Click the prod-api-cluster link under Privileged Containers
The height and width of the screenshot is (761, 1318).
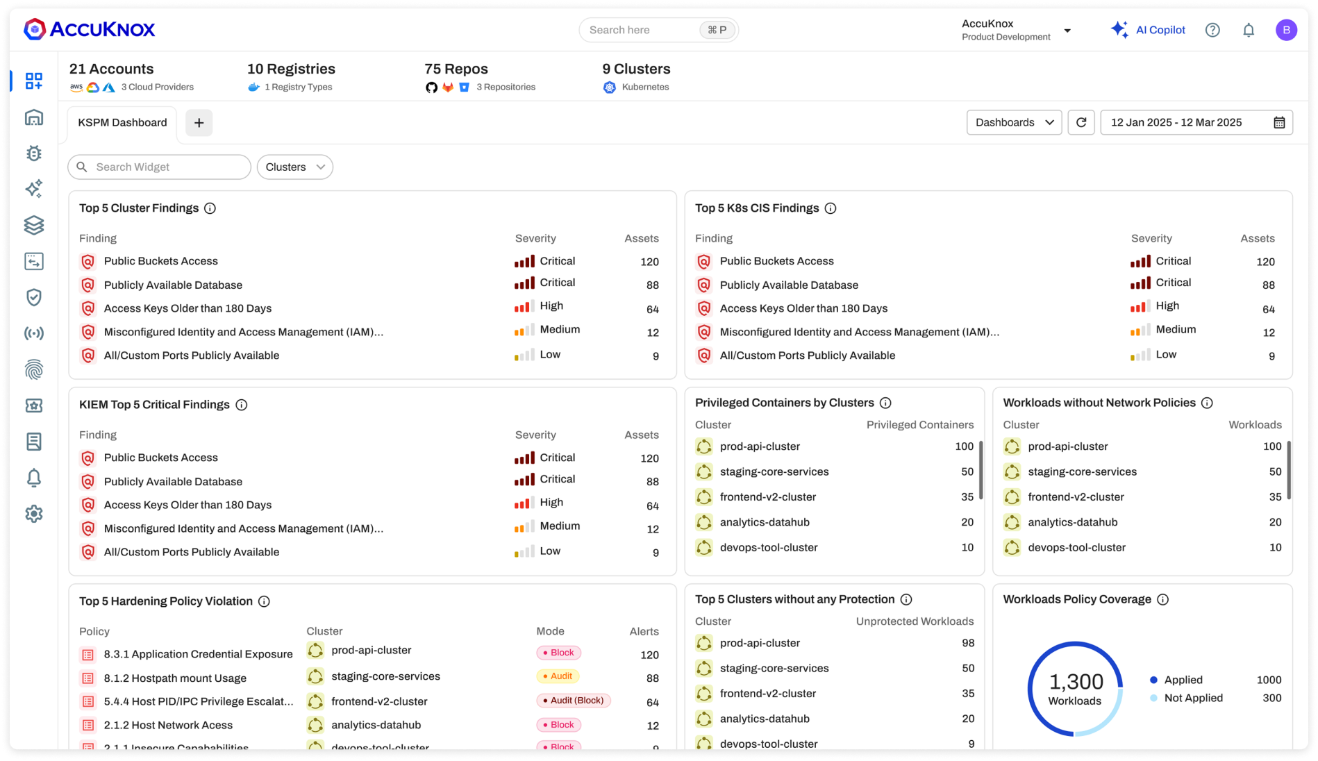pos(760,446)
